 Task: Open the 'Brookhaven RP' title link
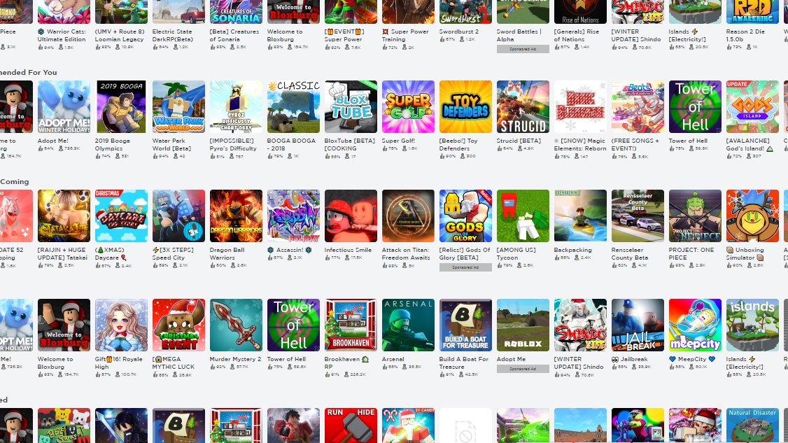(346, 363)
